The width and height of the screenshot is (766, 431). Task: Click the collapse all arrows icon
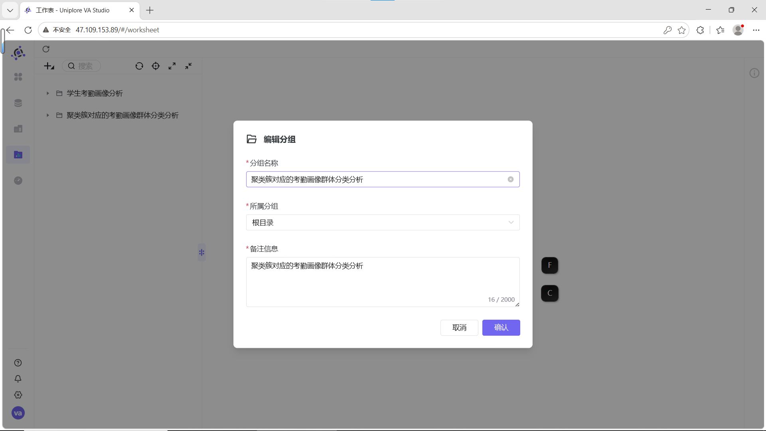point(188,66)
